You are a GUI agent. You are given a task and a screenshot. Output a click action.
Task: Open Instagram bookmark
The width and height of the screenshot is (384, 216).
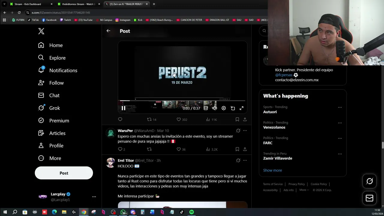[123, 20]
